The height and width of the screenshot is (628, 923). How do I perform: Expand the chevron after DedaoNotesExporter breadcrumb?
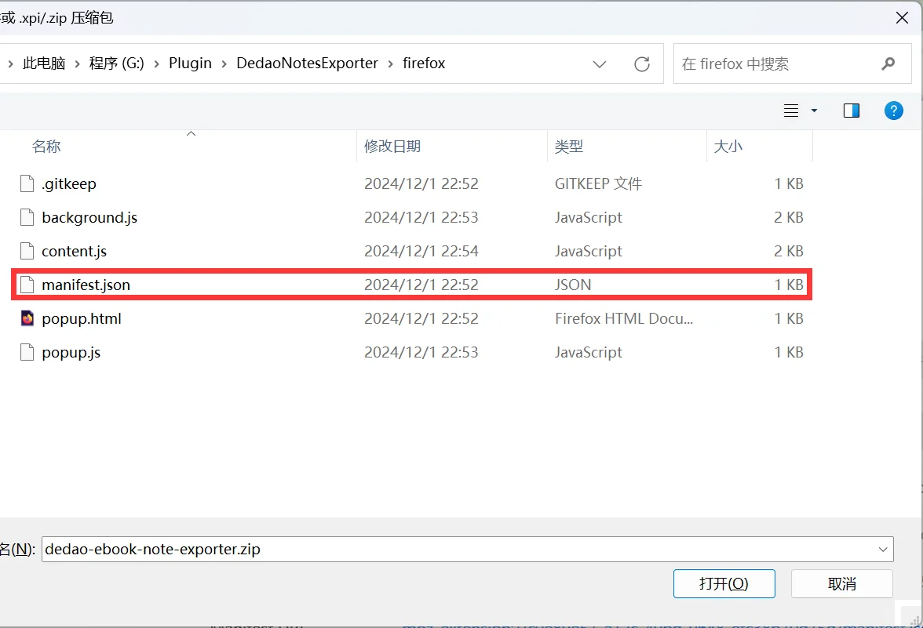(x=390, y=64)
